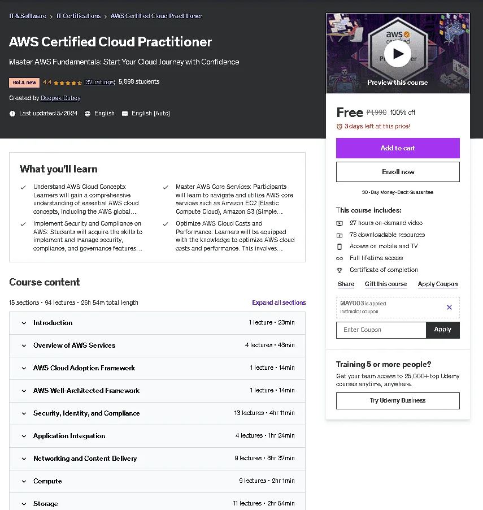Click the alarm clock icon by days left
The image size is (483, 510).
pos(340,127)
